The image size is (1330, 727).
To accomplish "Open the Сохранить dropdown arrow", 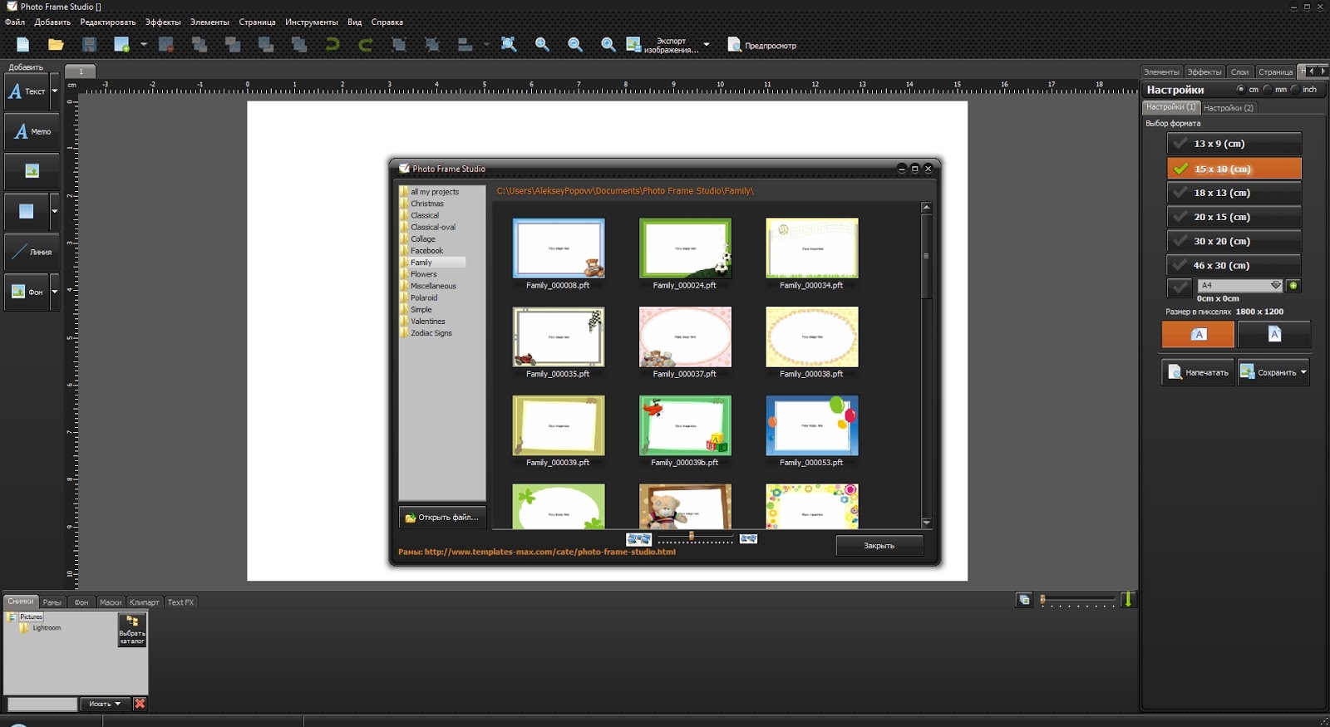I will (x=1303, y=372).
